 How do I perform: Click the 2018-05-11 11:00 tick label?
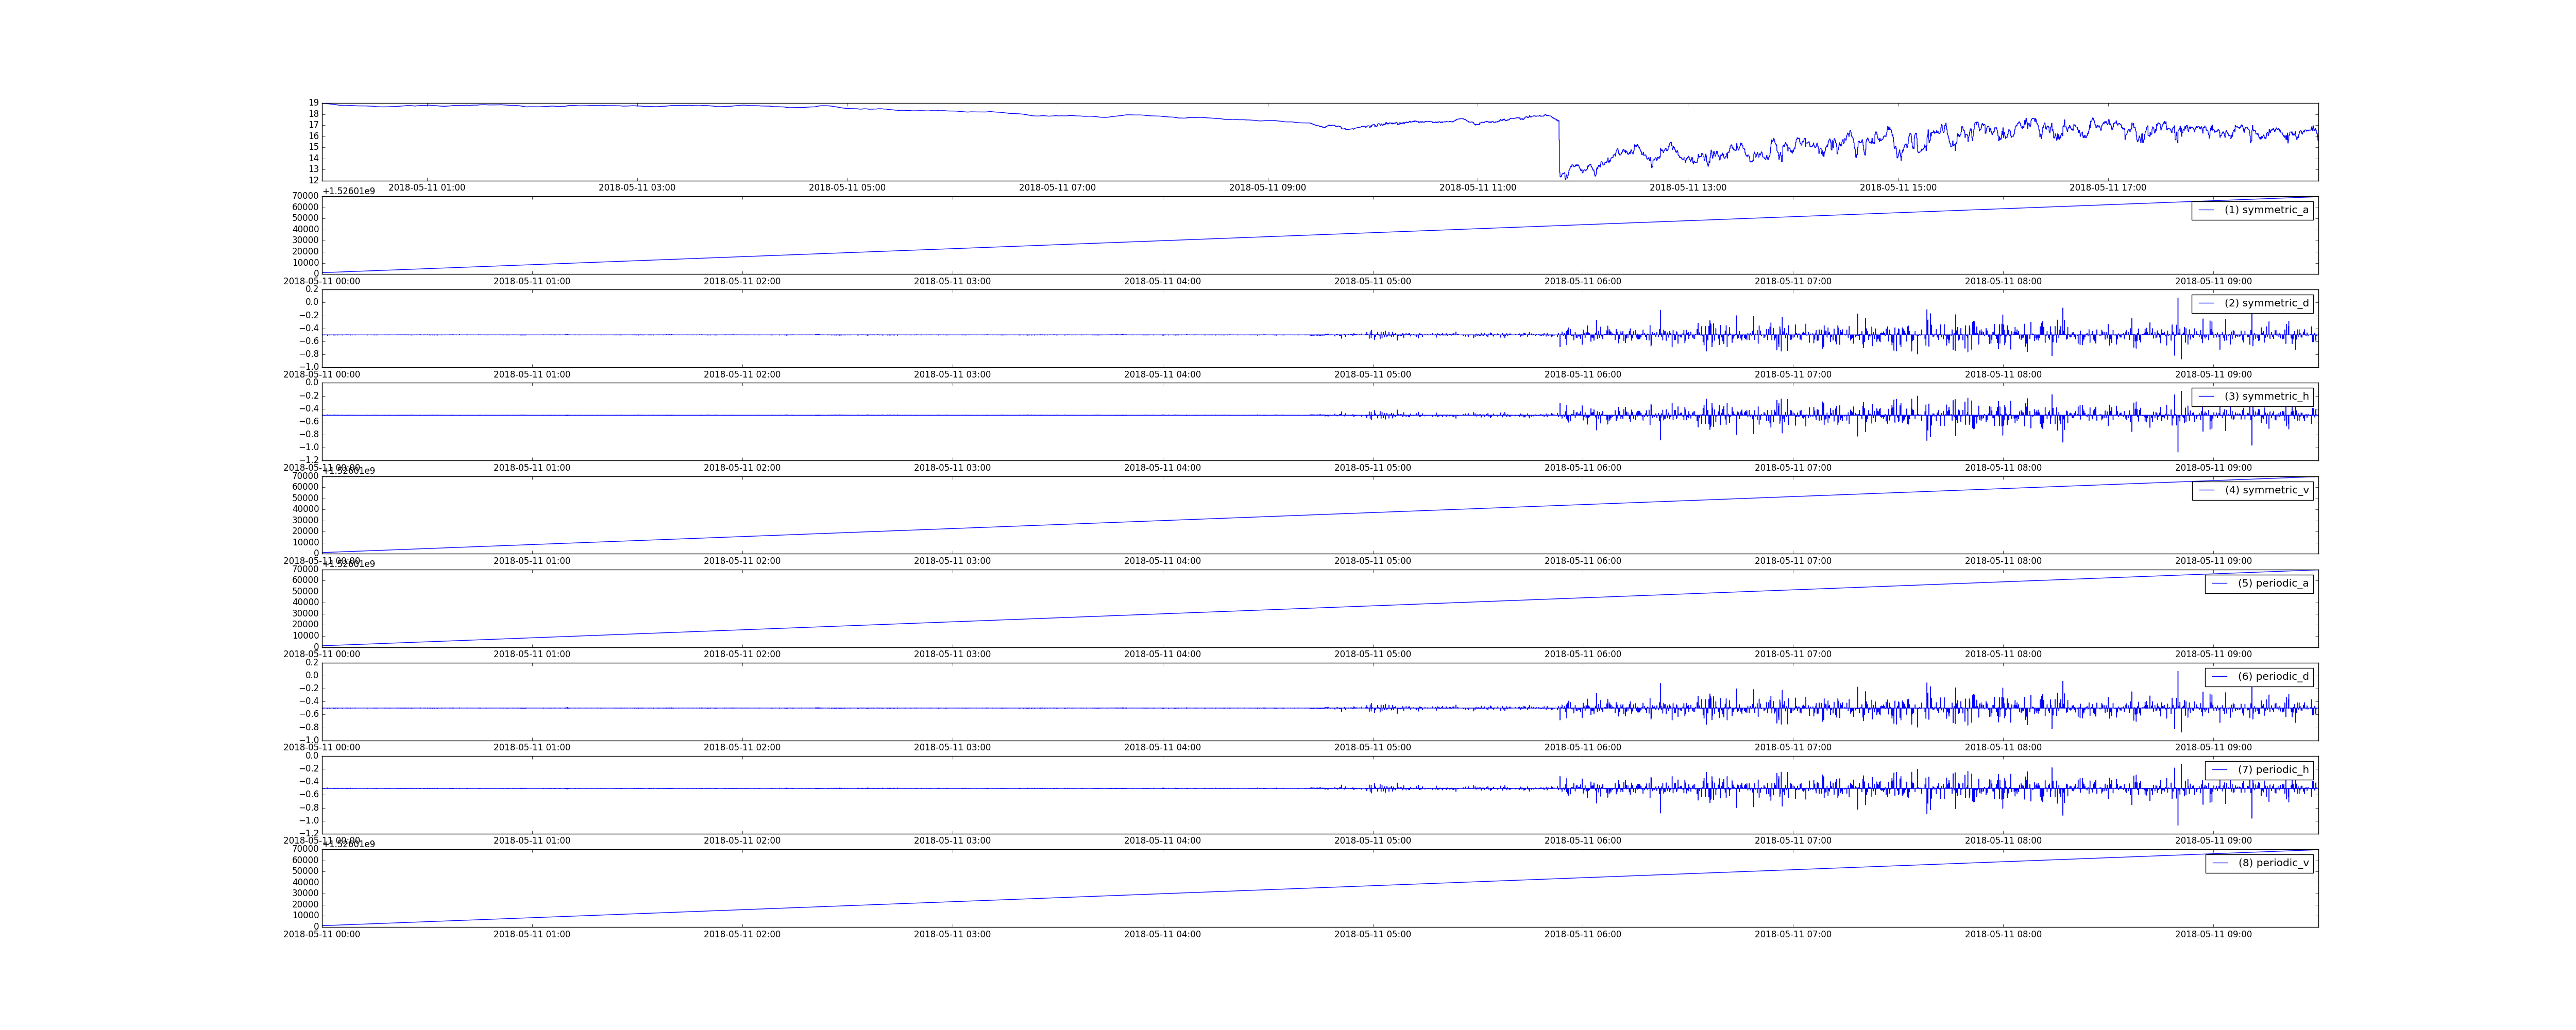pyautogui.click(x=1478, y=188)
